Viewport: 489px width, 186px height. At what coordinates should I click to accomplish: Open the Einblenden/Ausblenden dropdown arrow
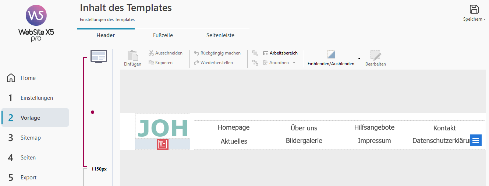pyautogui.click(x=359, y=59)
